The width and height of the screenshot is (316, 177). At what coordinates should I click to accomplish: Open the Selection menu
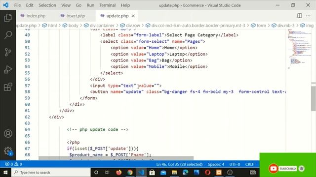(x=47, y=5)
